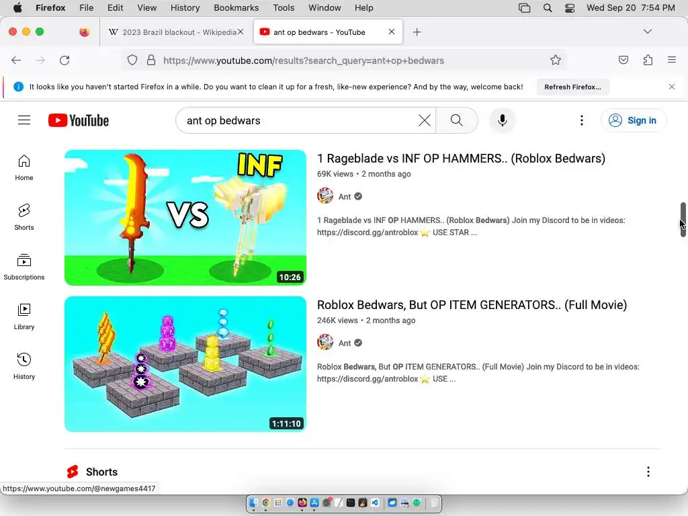Screen dimensions: 688x516
Task: Open Home in the YouTube sidebar
Action: pyautogui.click(x=24, y=168)
